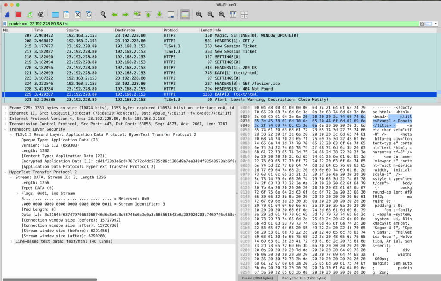Image resolution: width=441 pixels, height=281 pixels.
Task: Sort packets by Length column
Action: (206, 30)
